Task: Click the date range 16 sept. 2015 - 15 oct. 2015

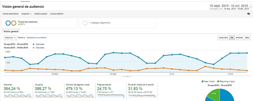Action: tap(229, 6)
